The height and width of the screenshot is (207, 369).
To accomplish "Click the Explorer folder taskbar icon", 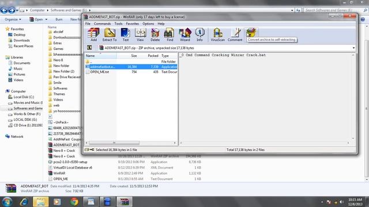I will click(x=41, y=202).
